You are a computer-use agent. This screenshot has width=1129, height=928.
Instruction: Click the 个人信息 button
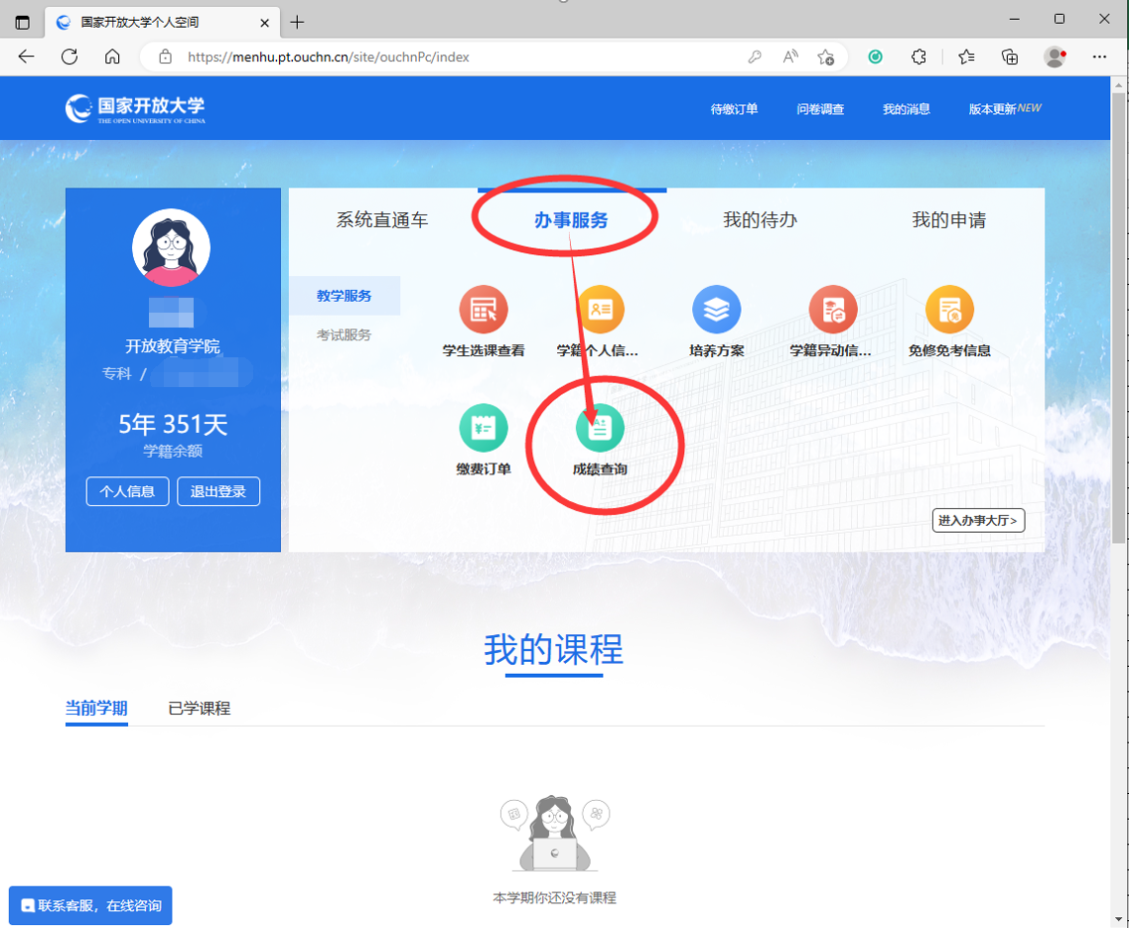tap(127, 491)
